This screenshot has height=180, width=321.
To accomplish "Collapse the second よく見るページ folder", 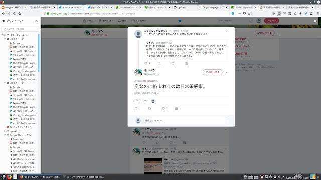I will coord(5,83).
